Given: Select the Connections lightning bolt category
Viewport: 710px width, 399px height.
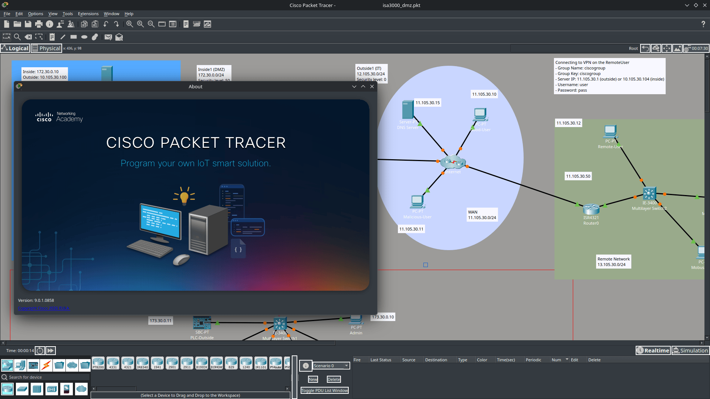Looking at the screenshot, I should tap(46, 365).
